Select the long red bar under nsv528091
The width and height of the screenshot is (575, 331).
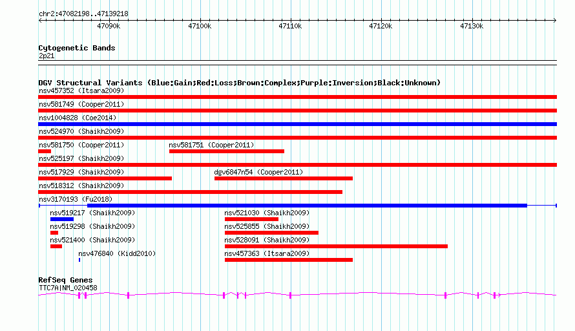pyautogui.click(x=336, y=246)
